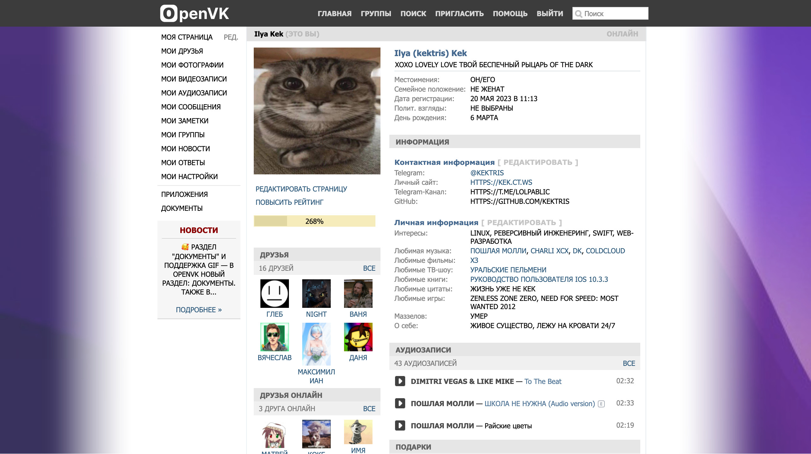Click ПОВЫСИТЬ РЕЙТИНГ link
This screenshot has height=454, width=811.
289,202
